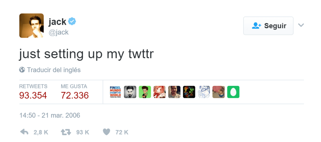This screenshot has width=321, height=142.
Task: Like the tweet with the heart icon
Action: click(107, 132)
